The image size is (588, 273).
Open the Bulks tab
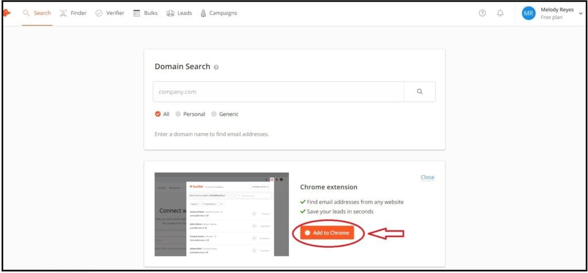coord(145,13)
